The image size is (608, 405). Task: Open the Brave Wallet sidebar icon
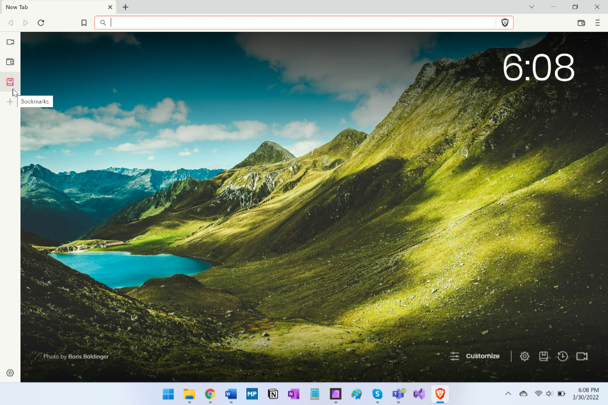coord(10,62)
